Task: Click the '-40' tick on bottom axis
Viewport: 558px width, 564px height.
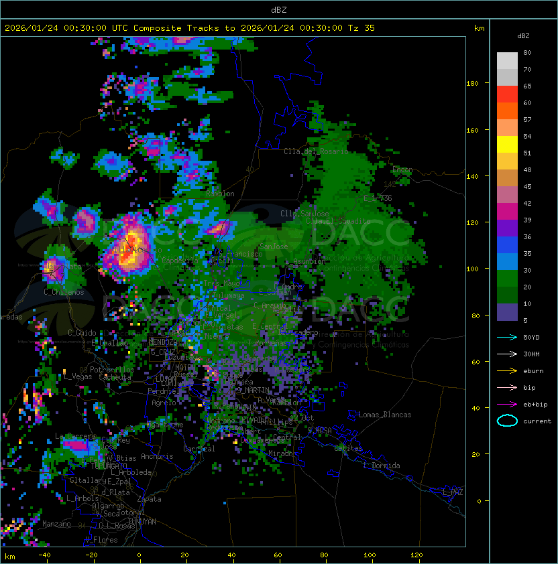Action: point(44,555)
